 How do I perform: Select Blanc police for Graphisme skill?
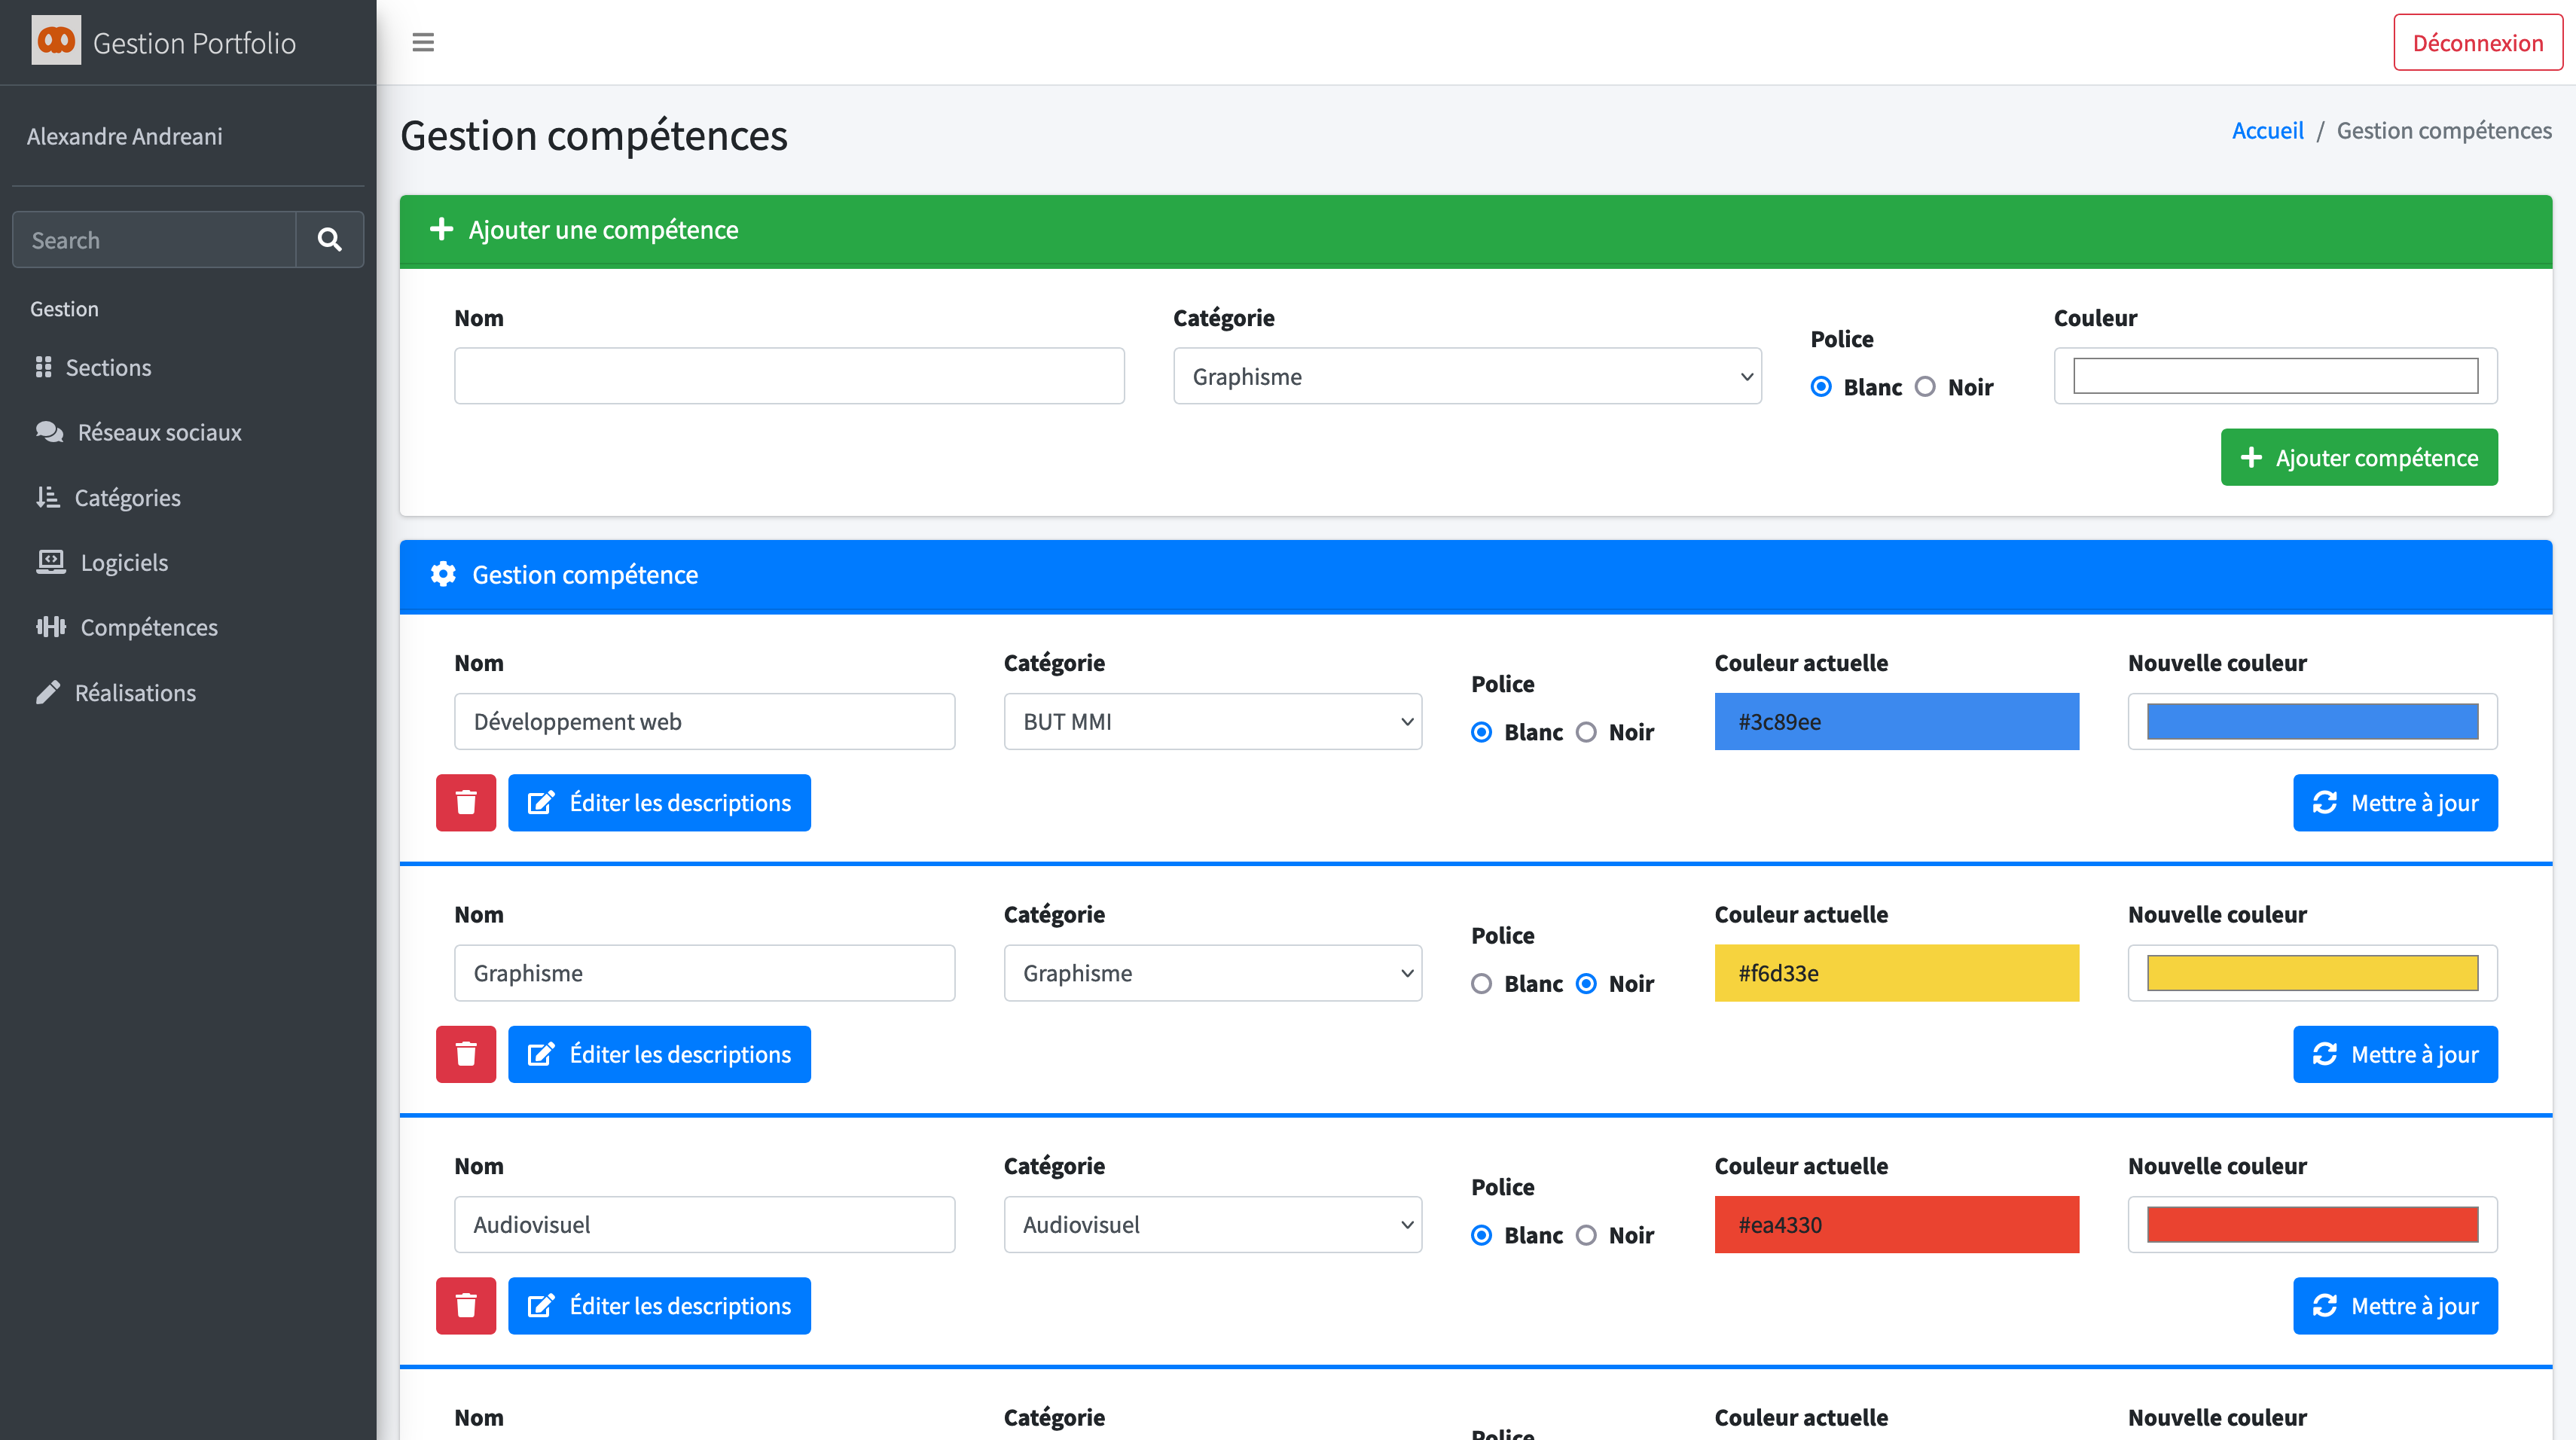(x=1481, y=984)
